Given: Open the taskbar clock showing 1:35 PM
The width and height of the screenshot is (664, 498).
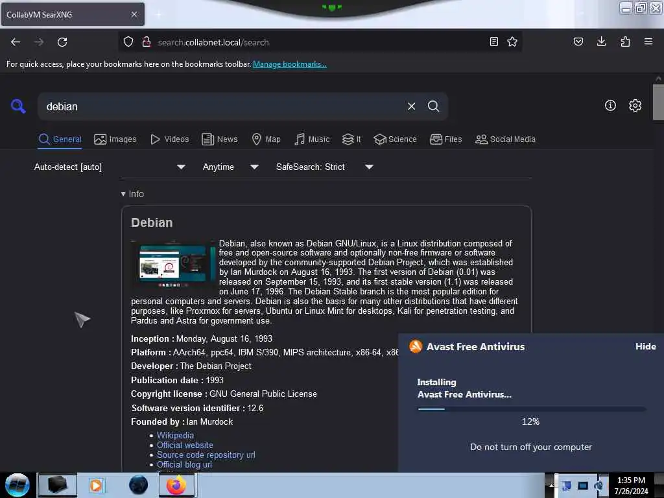Looking at the screenshot, I should 632,485.
